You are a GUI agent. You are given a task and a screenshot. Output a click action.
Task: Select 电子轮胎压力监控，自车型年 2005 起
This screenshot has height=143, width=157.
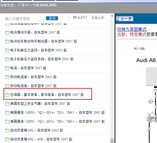click(38, 50)
